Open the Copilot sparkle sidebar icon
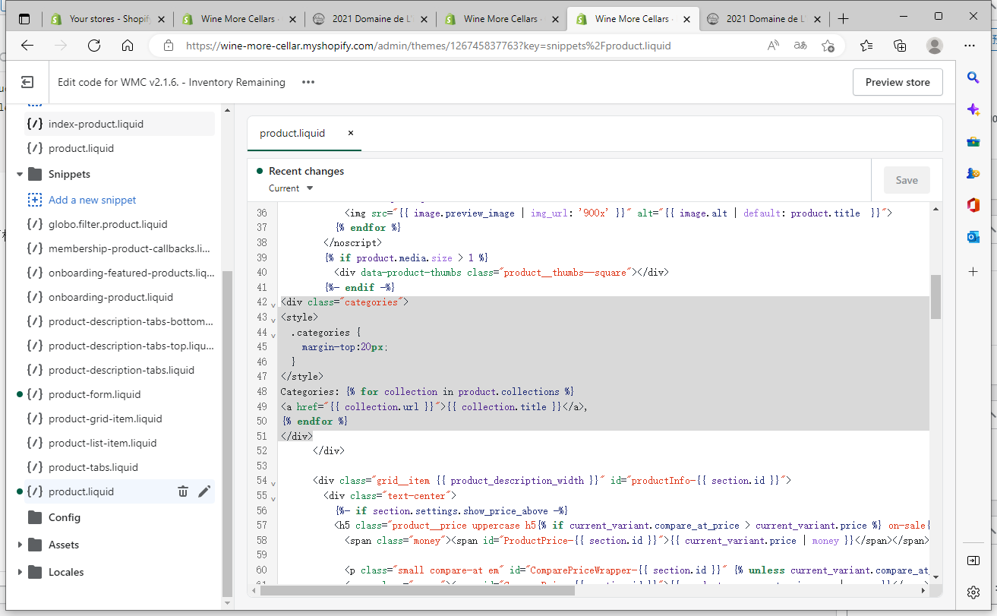Viewport: 997px width, 616px height. click(973, 109)
